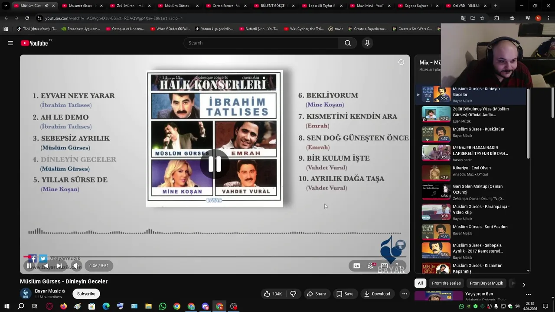This screenshot has height=312, width=555.
Task: Skip to previous video in player
Action: click(x=45, y=266)
